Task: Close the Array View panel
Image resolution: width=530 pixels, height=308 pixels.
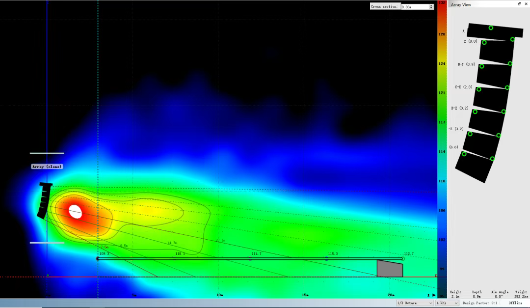Action: point(526,4)
